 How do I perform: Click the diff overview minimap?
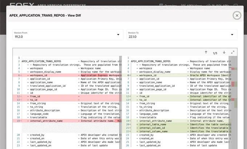(234, 102)
